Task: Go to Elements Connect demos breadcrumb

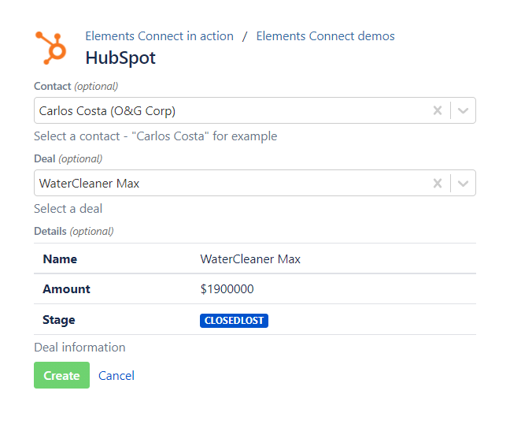Action: click(x=325, y=36)
